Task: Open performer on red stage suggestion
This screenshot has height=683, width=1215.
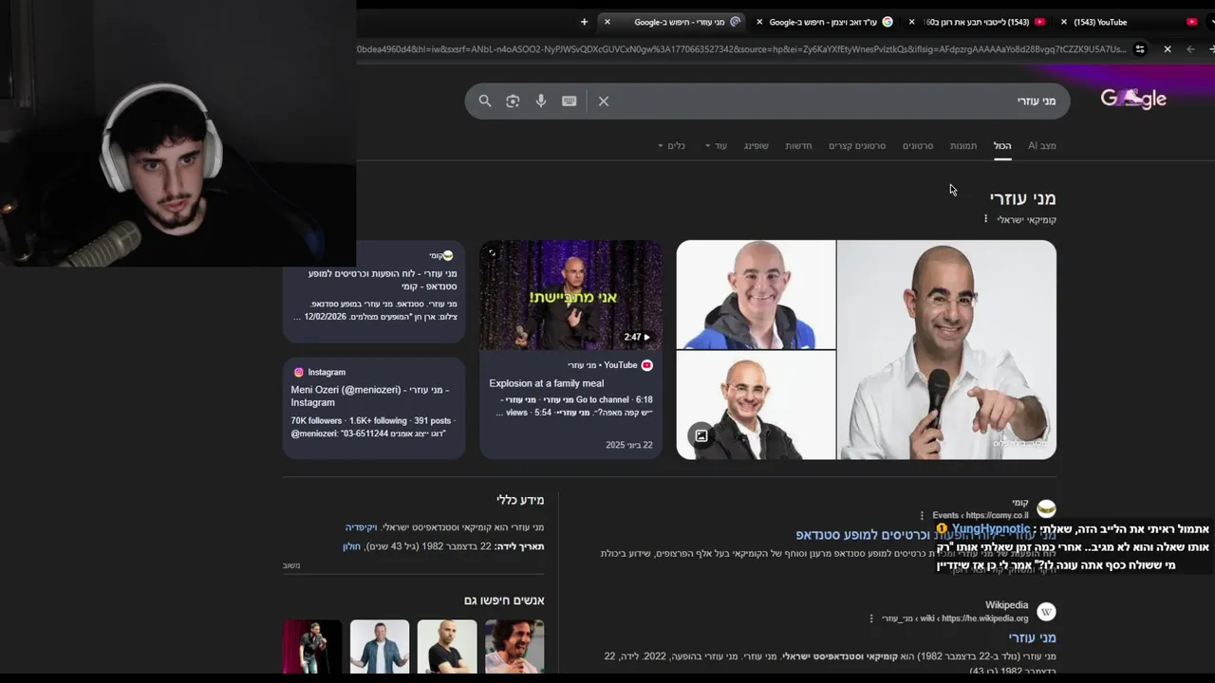Action: tap(312, 647)
